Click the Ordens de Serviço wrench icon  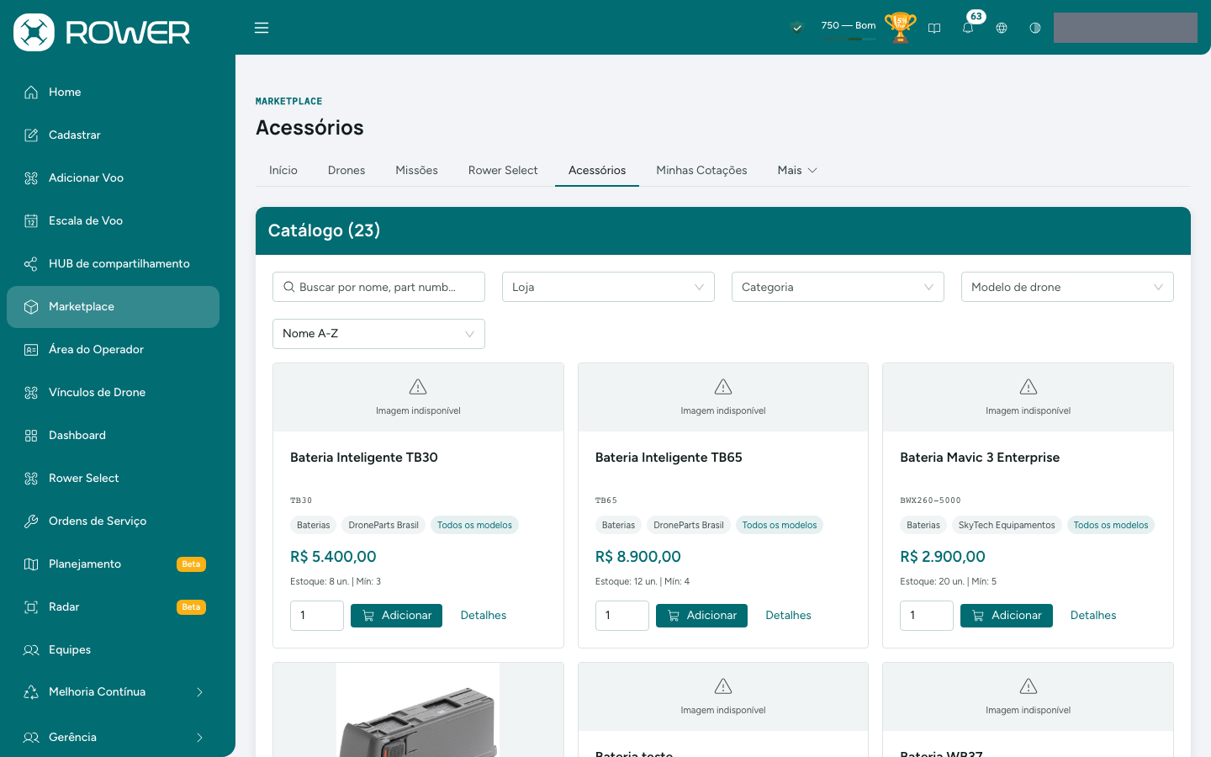point(31,521)
